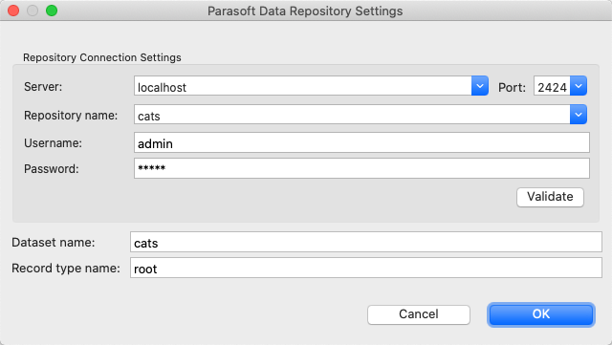Click the Parasoft Data Repository Settings title bar
This screenshot has width=612, height=345.
tap(305, 11)
